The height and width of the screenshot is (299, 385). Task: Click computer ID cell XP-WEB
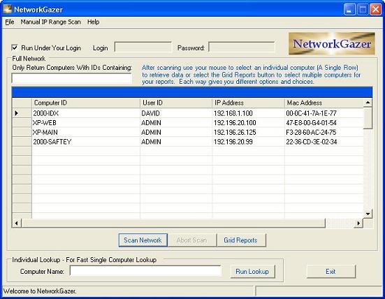click(x=86, y=123)
